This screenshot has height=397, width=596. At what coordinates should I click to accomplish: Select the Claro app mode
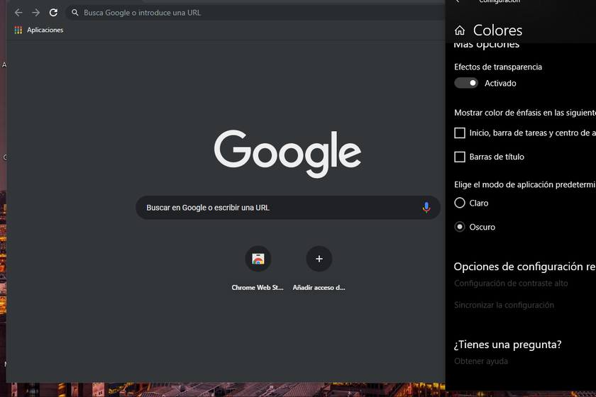[460, 203]
